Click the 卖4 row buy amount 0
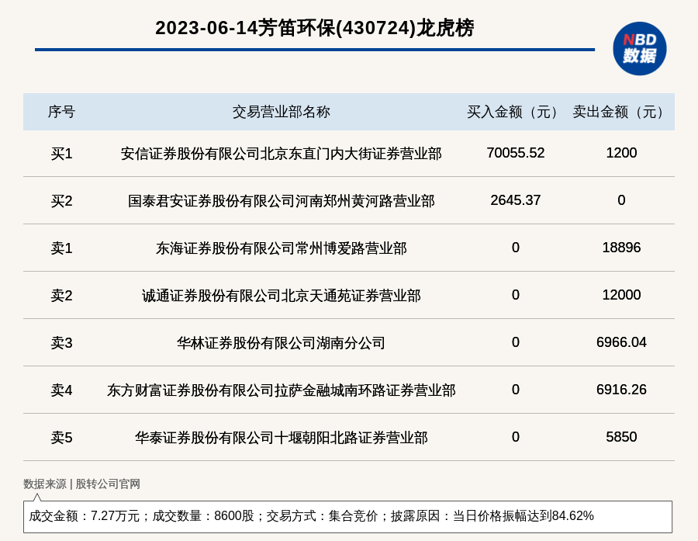 click(x=516, y=390)
